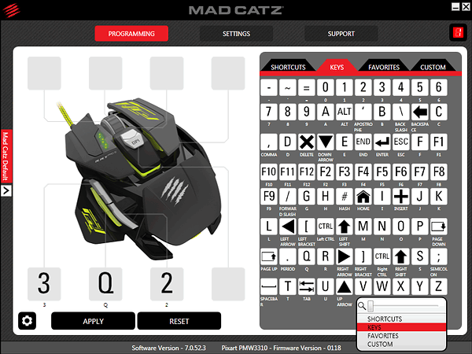Expand the Mad Catz Default profile panel arrow
Image resolution: width=472 pixels, height=354 pixels.
[6, 190]
